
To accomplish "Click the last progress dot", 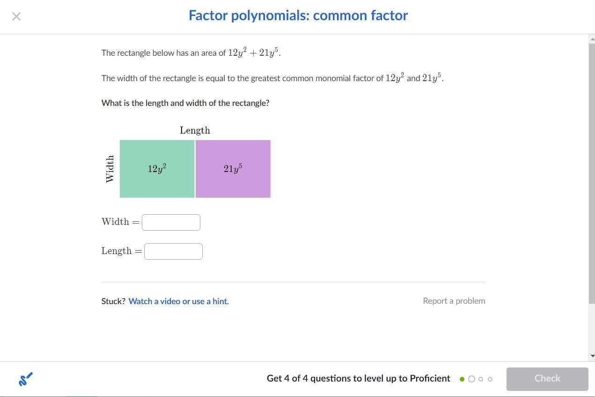I will pyautogui.click(x=490, y=379).
